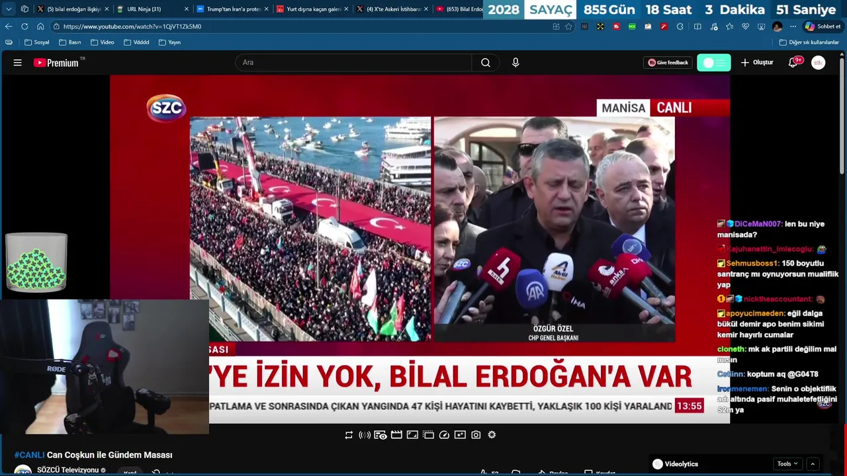
Task: Click the app install icon in address bar
Action: (x=556, y=26)
